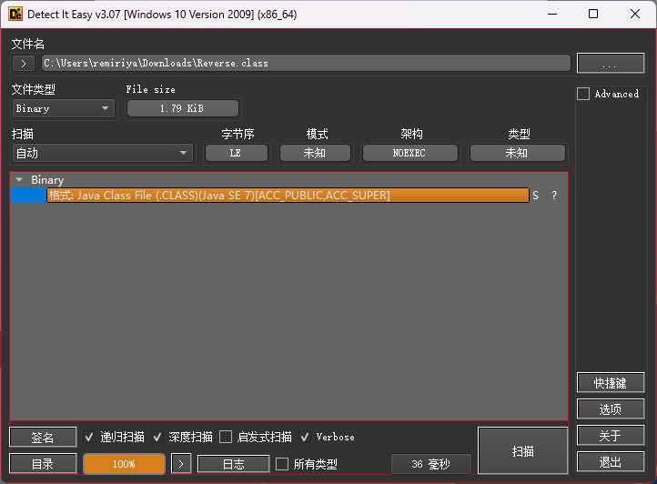Select the Java Class File result row

pyautogui.click(x=288, y=196)
